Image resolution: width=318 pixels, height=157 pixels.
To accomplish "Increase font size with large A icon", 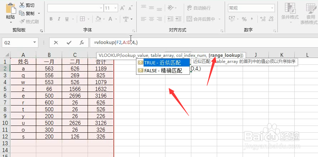I will [x=122, y=8].
